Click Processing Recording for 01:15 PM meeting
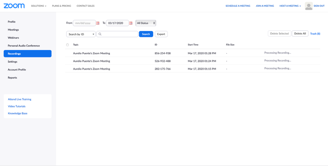 click(x=278, y=68)
